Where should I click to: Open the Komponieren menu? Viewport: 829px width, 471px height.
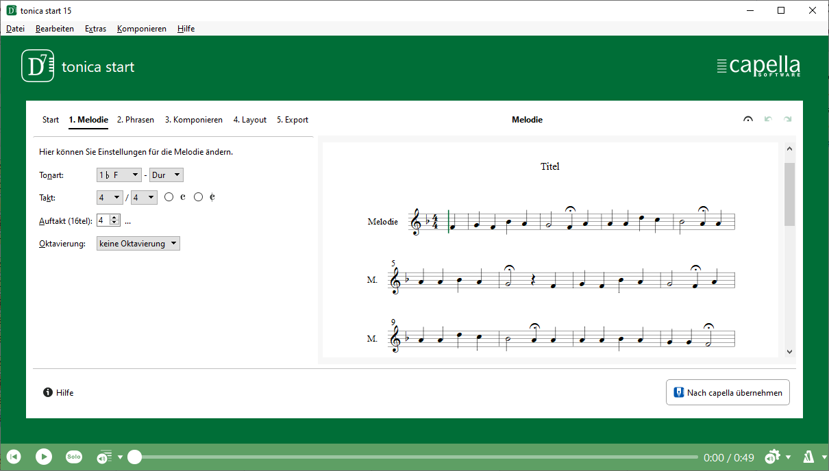pos(142,29)
